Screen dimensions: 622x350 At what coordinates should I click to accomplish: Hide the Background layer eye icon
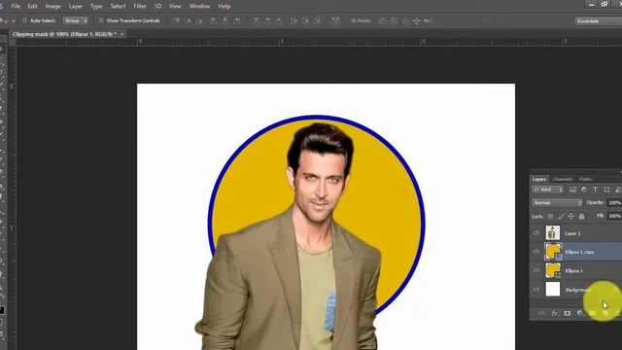coord(536,290)
